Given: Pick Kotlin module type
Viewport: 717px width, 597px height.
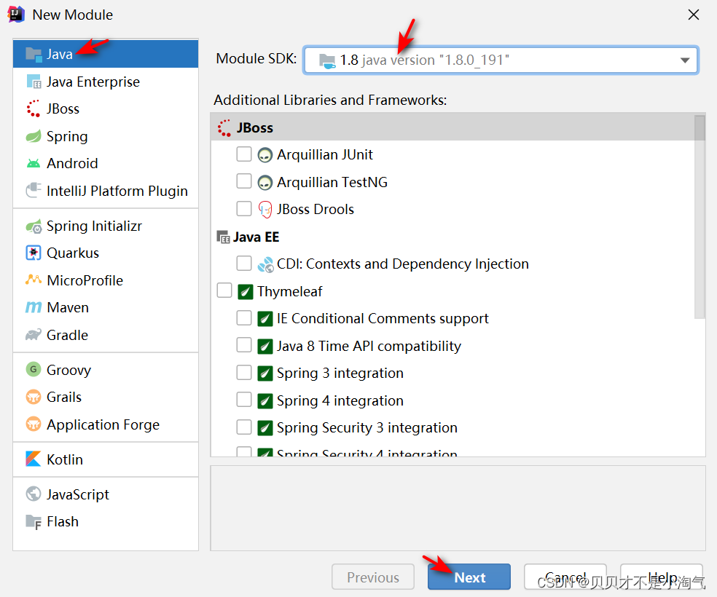Looking at the screenshot, I should point(106,459).
